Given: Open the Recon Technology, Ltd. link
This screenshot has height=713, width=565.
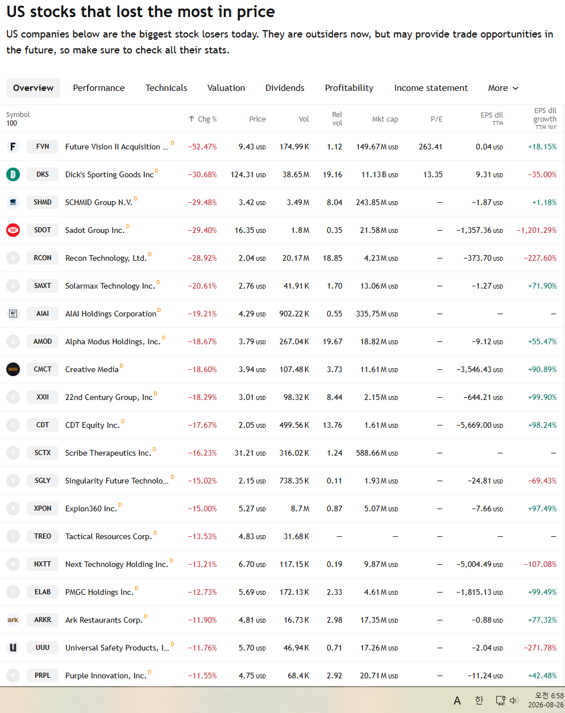Looking at the screenshot, I should [106, 258].
